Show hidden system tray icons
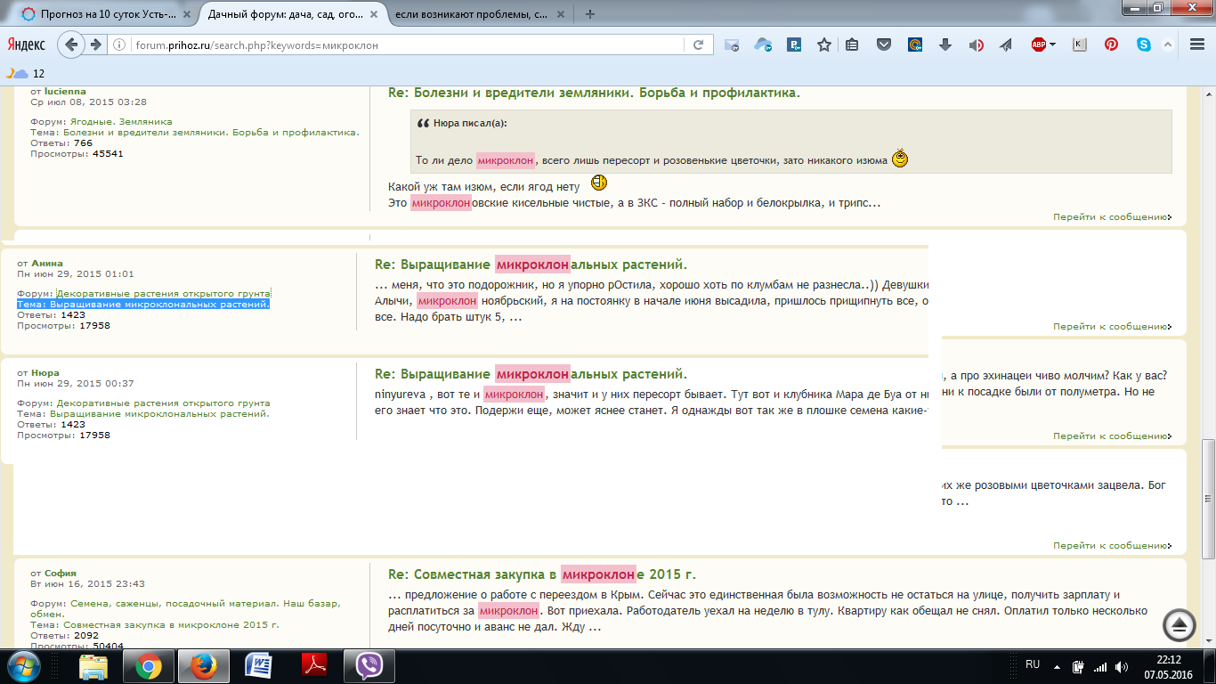 pos(1057,666)
